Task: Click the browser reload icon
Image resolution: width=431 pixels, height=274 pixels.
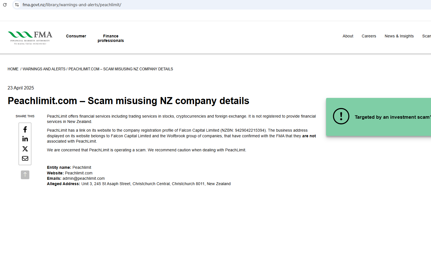Action: (5, 5)
